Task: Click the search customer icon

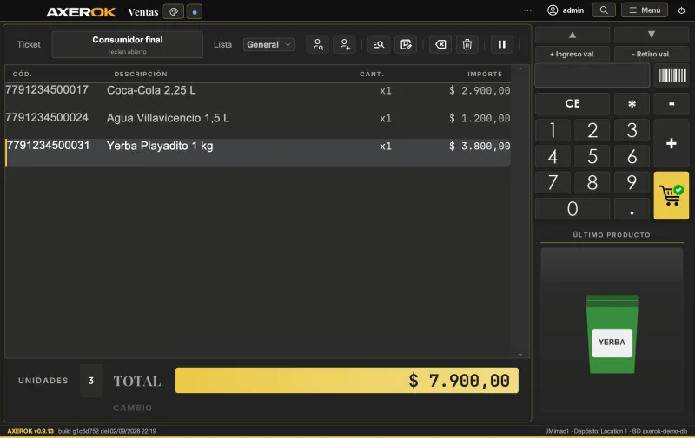Action: pos(318,44)
